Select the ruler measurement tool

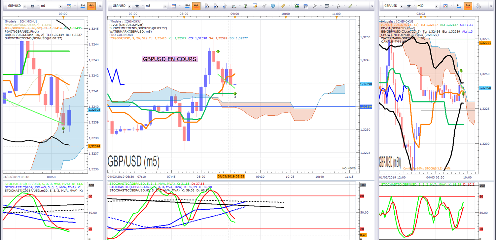[x=284, y=6]
